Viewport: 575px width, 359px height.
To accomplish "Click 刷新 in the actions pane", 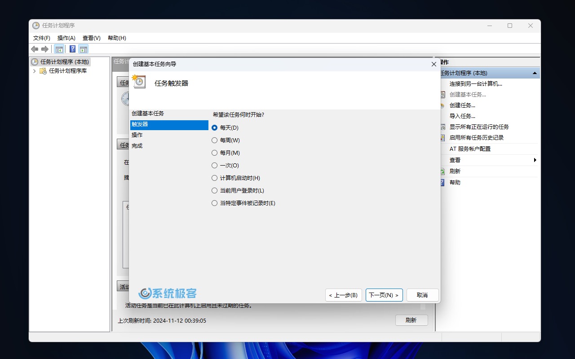I will pyautogui.click(x=455, y=171).
